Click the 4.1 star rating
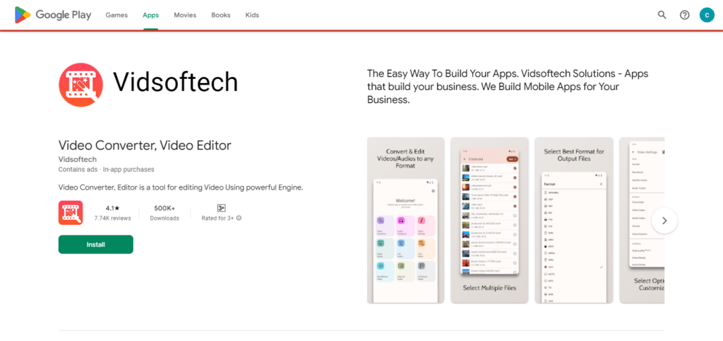This screenshot has width=723, height=341. (x=112, y=208)
